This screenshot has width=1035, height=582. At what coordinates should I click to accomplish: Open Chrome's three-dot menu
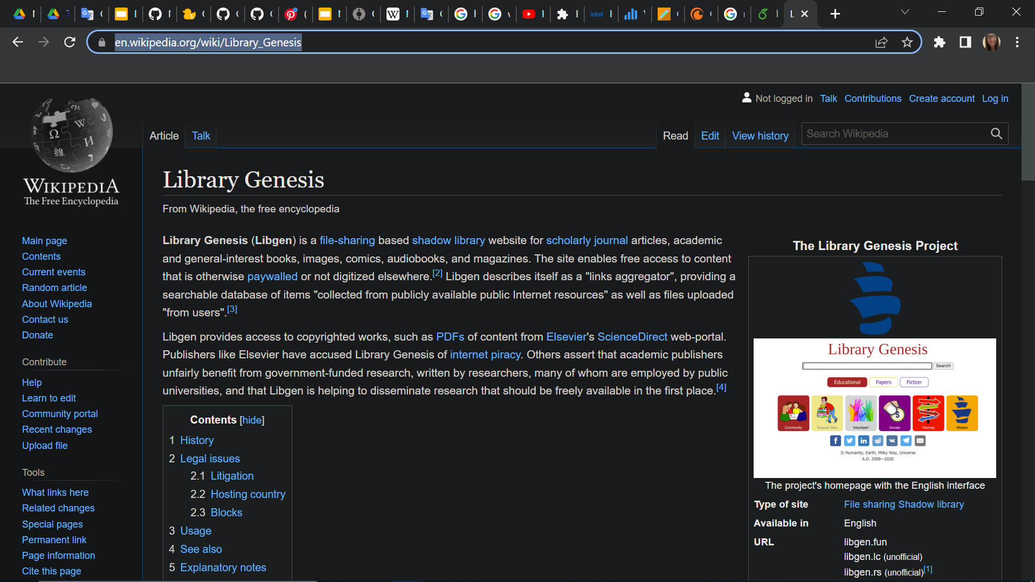[x=1018, y=42]
